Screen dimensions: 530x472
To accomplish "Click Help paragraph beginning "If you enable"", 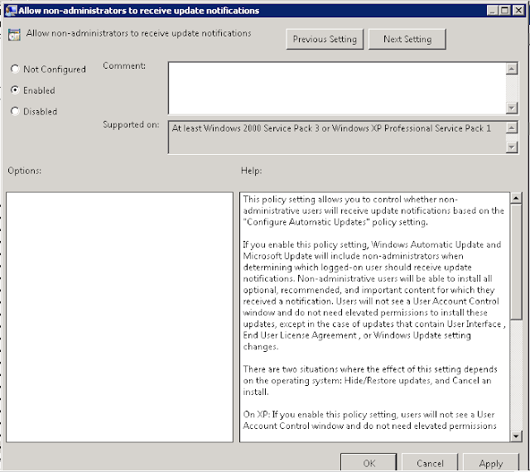I will [x=374, y=296].
